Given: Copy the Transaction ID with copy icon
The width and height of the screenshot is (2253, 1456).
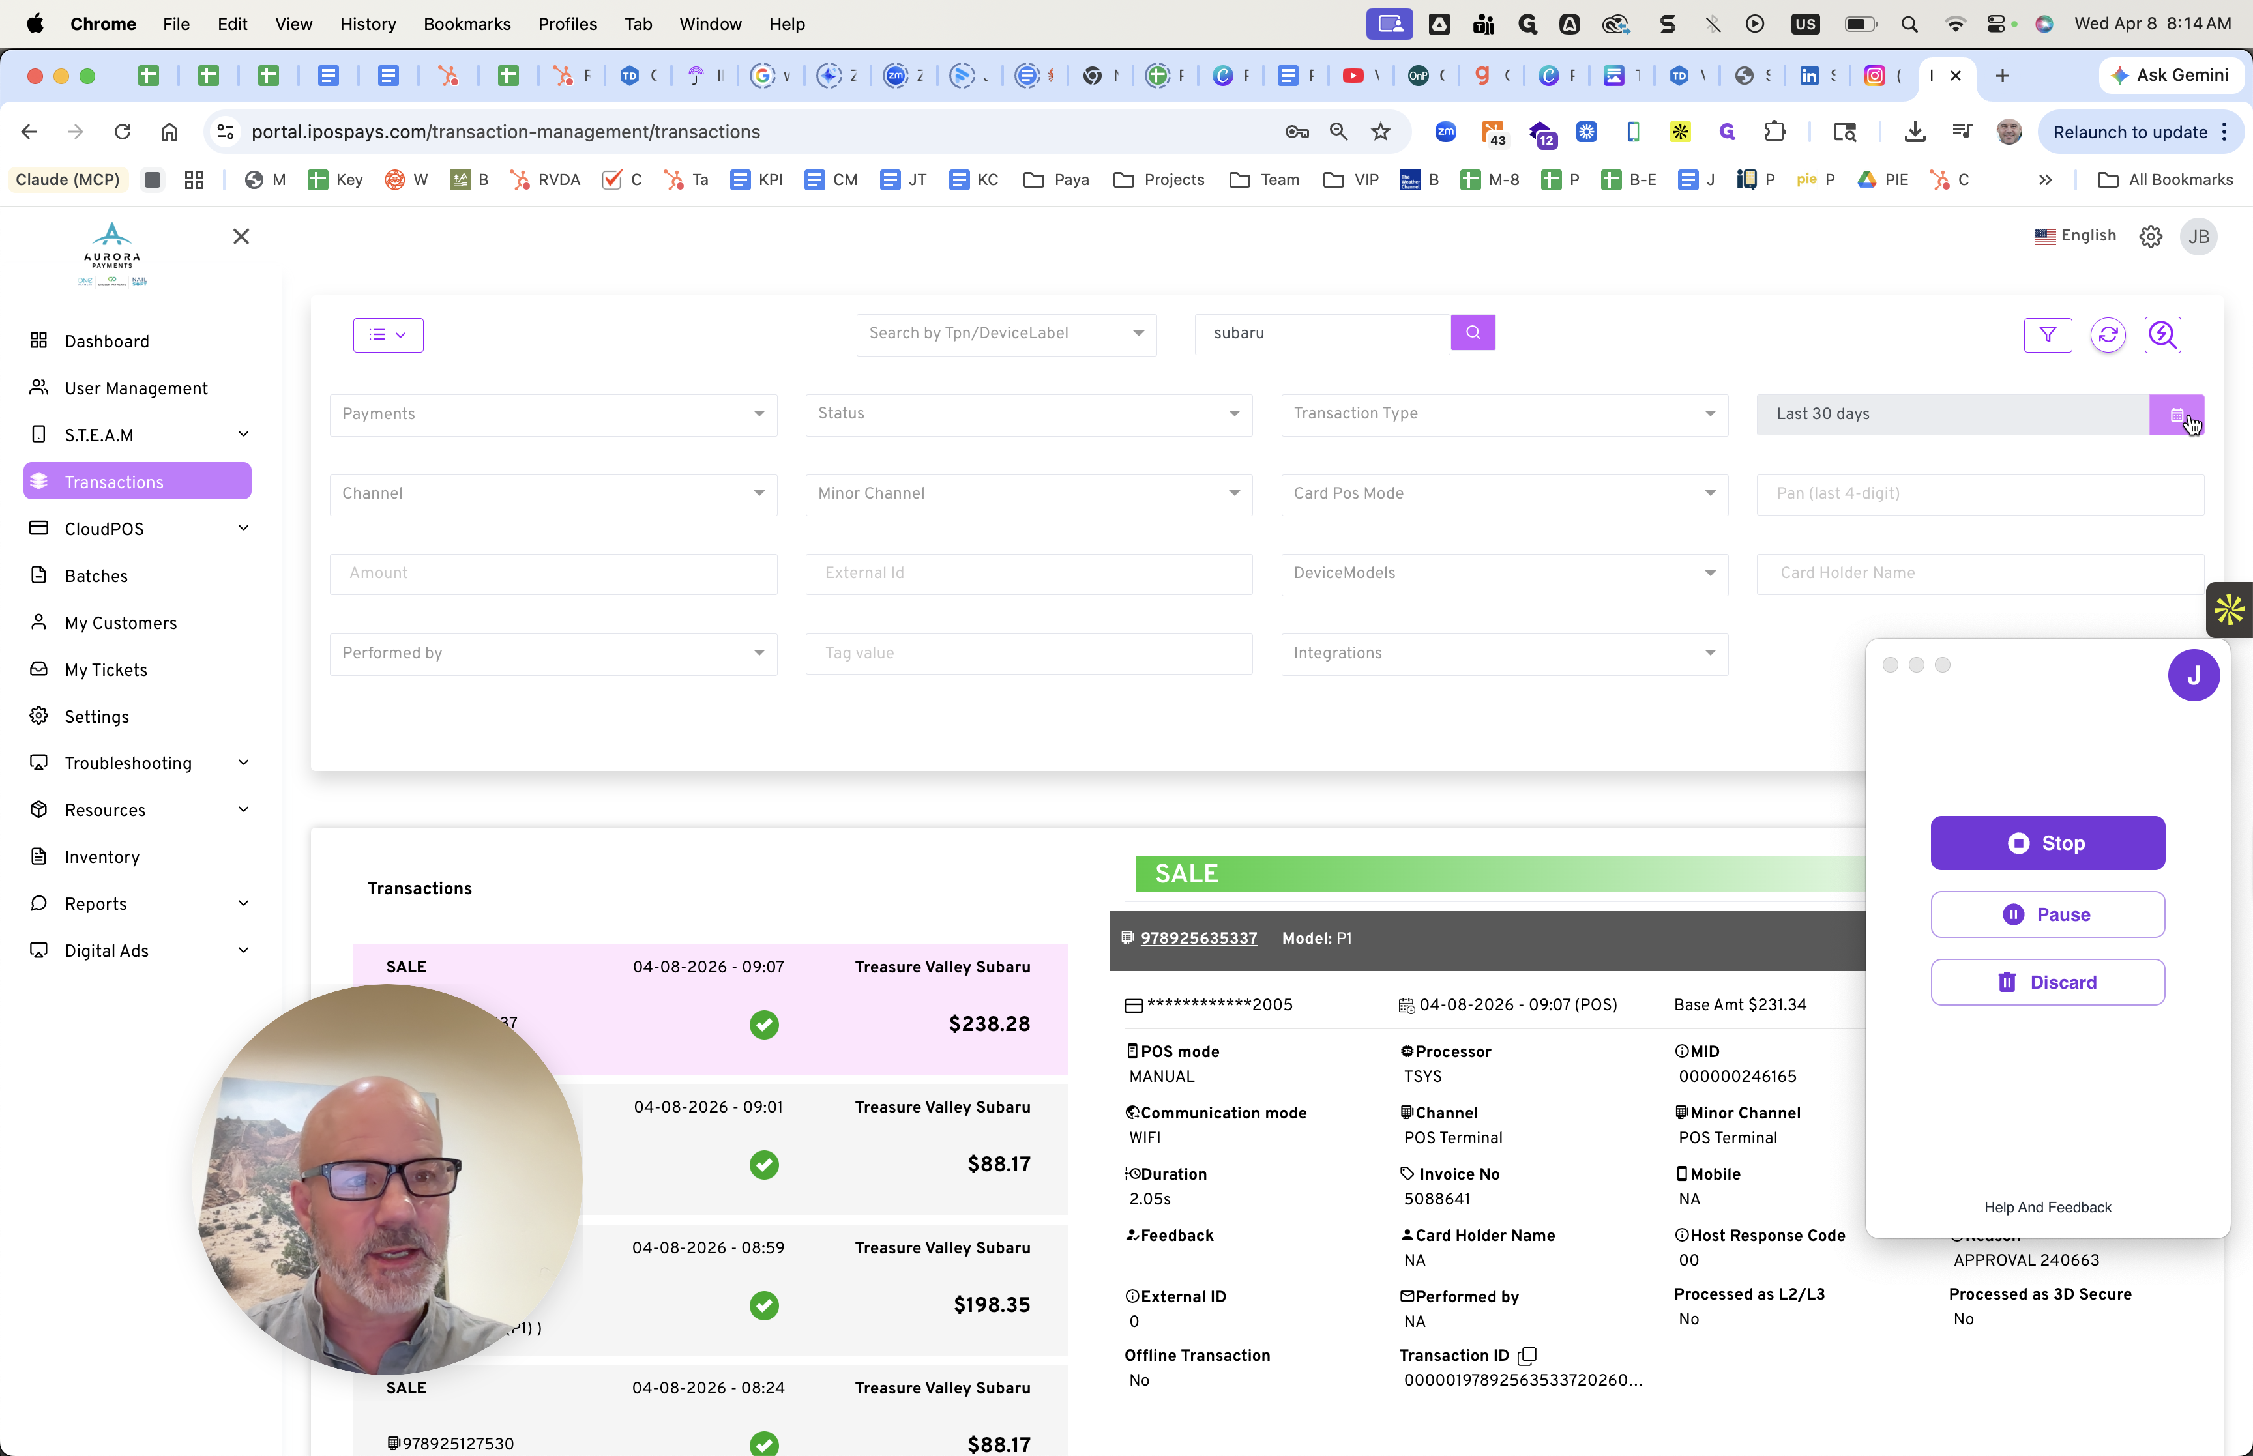Looking at the screenshot, I should click(x=1527, y=1356).
